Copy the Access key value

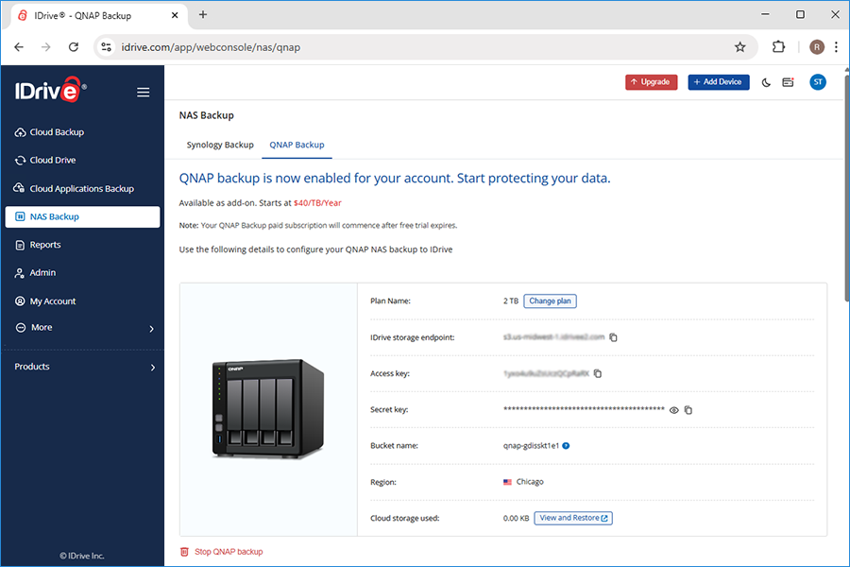[x=598, y=373]
